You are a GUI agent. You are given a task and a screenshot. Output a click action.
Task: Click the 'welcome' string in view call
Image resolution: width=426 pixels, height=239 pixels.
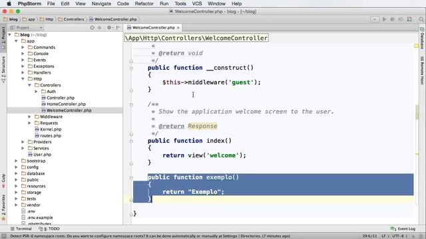click(223, 155)
